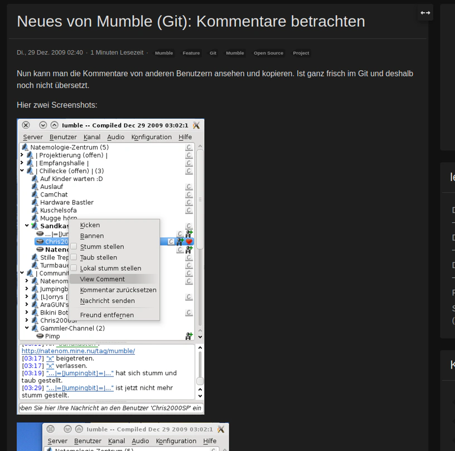Click the Mumble app icon in the upper title bar

(x=196, y=125)
